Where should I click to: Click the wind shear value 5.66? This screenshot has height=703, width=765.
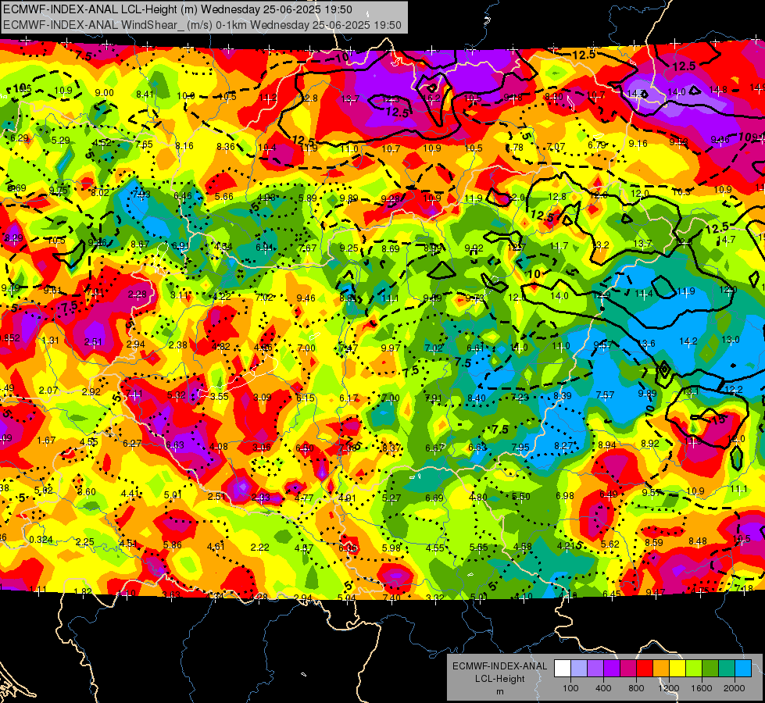pos(224,197)
